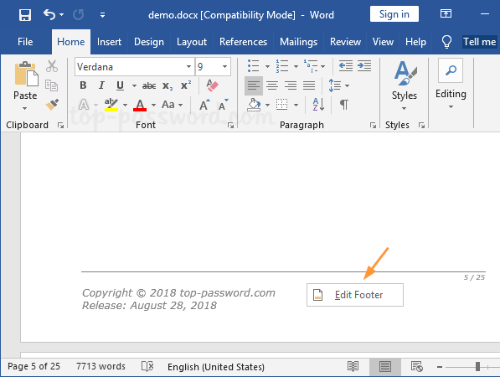Click the Sort A-Z icon
The image size is (500, 377).
tap(318, 104)
